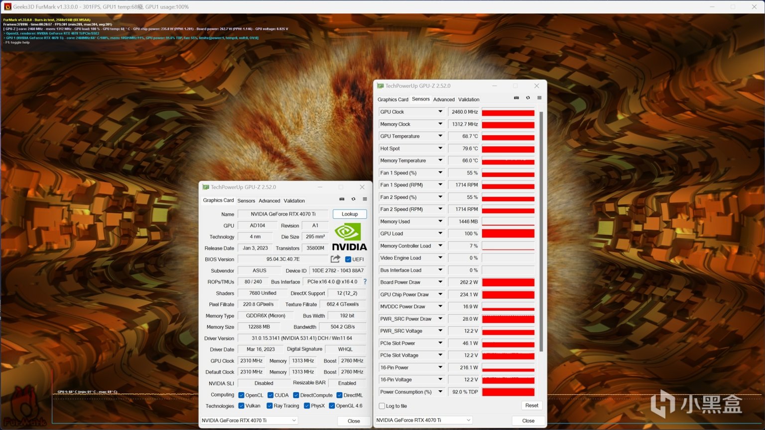The width and height of the screenshot is (765, 430).
Task: Toggle the DirectCompute checkbox
Action: point(296,395)
